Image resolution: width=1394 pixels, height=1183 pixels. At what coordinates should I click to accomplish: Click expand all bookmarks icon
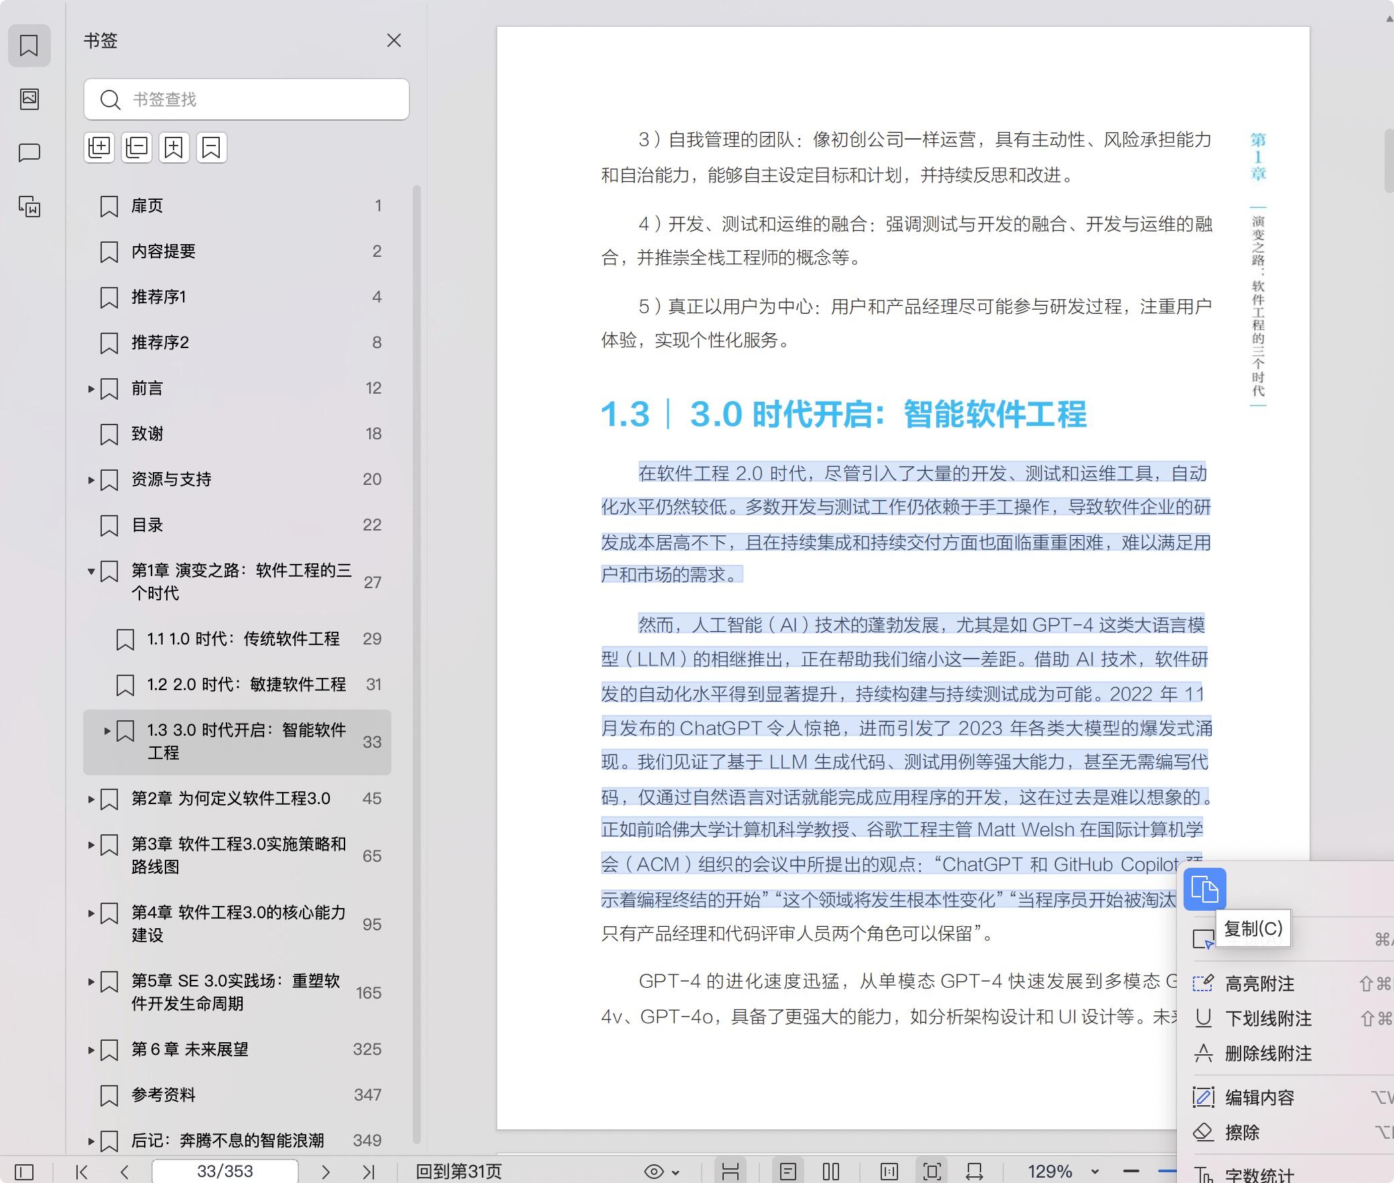[99, 148]
